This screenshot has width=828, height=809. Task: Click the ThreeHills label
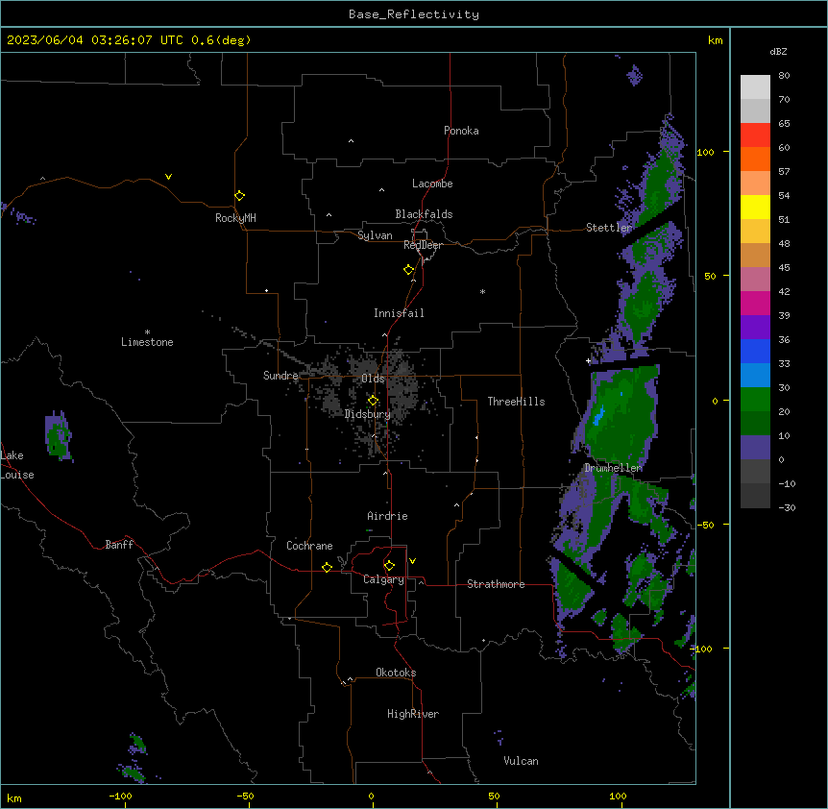(516, 402)
